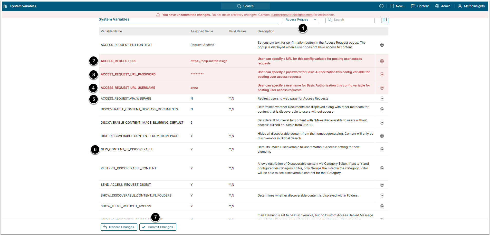Select the DISCOVERABLE_CONTENT_DISPLAYS_DOCUMENTS variable name
The image size is (490, 235).
[x=139, y=109]
